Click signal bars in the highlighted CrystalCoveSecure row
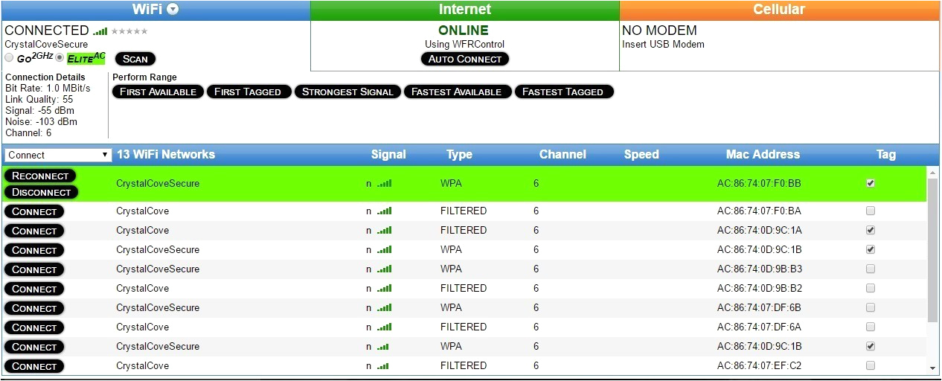Viewport: 942px width, 381px height. 383,183
